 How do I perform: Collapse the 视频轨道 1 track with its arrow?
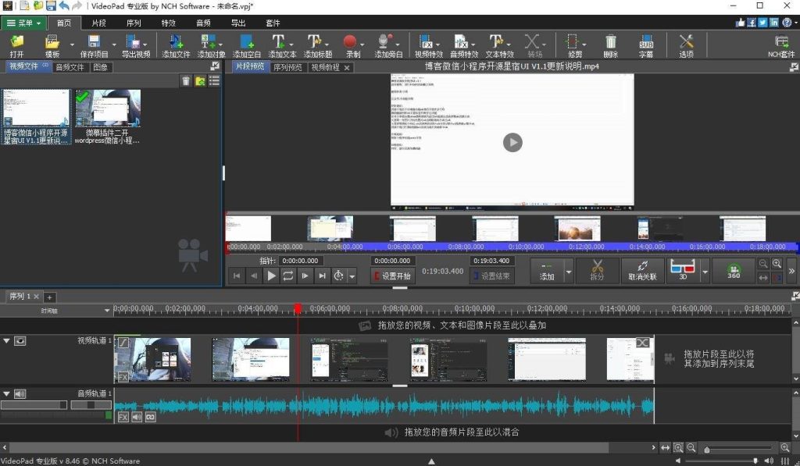point(6,340)
